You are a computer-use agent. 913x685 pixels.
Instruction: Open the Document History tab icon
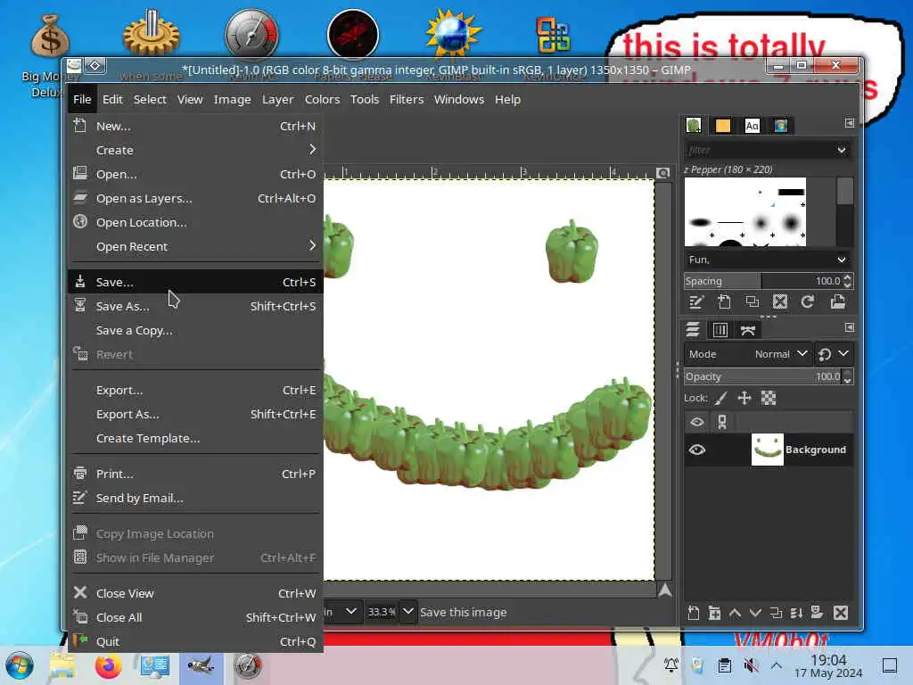781,125
